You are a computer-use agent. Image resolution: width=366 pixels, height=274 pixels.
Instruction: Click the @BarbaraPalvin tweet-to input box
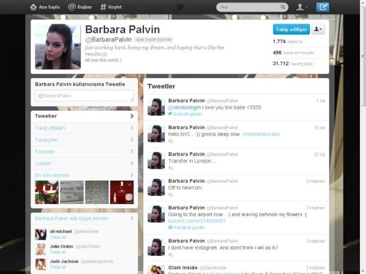(x=84, y=96)
